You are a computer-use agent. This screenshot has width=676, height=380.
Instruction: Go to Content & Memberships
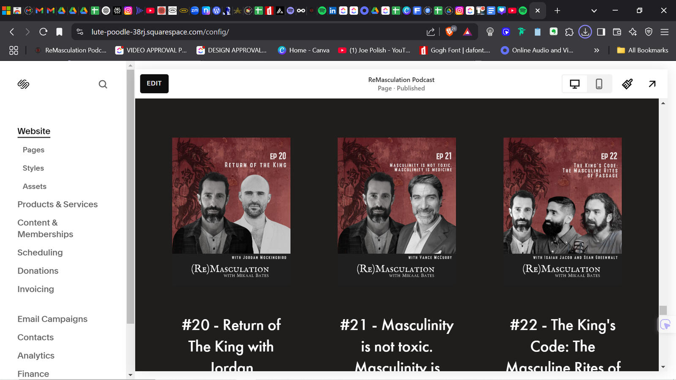point(45,228)
